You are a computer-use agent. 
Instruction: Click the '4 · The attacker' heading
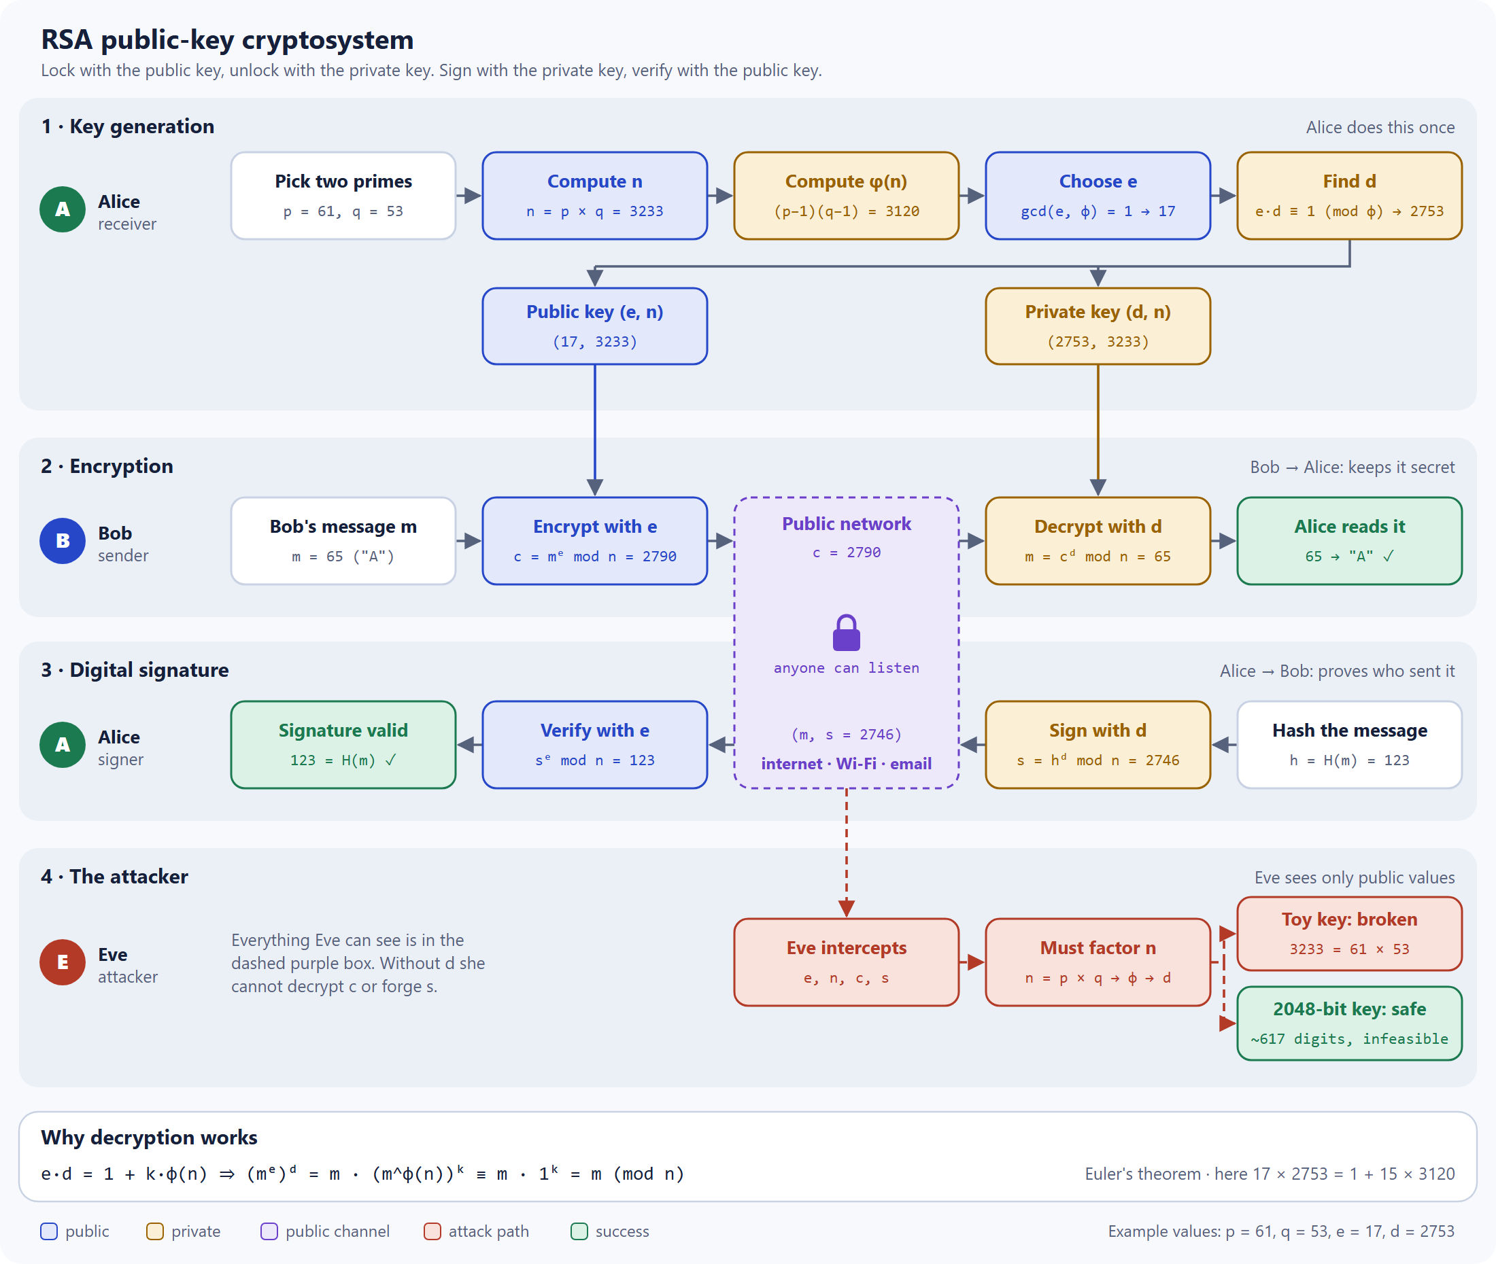coord(115,877)
